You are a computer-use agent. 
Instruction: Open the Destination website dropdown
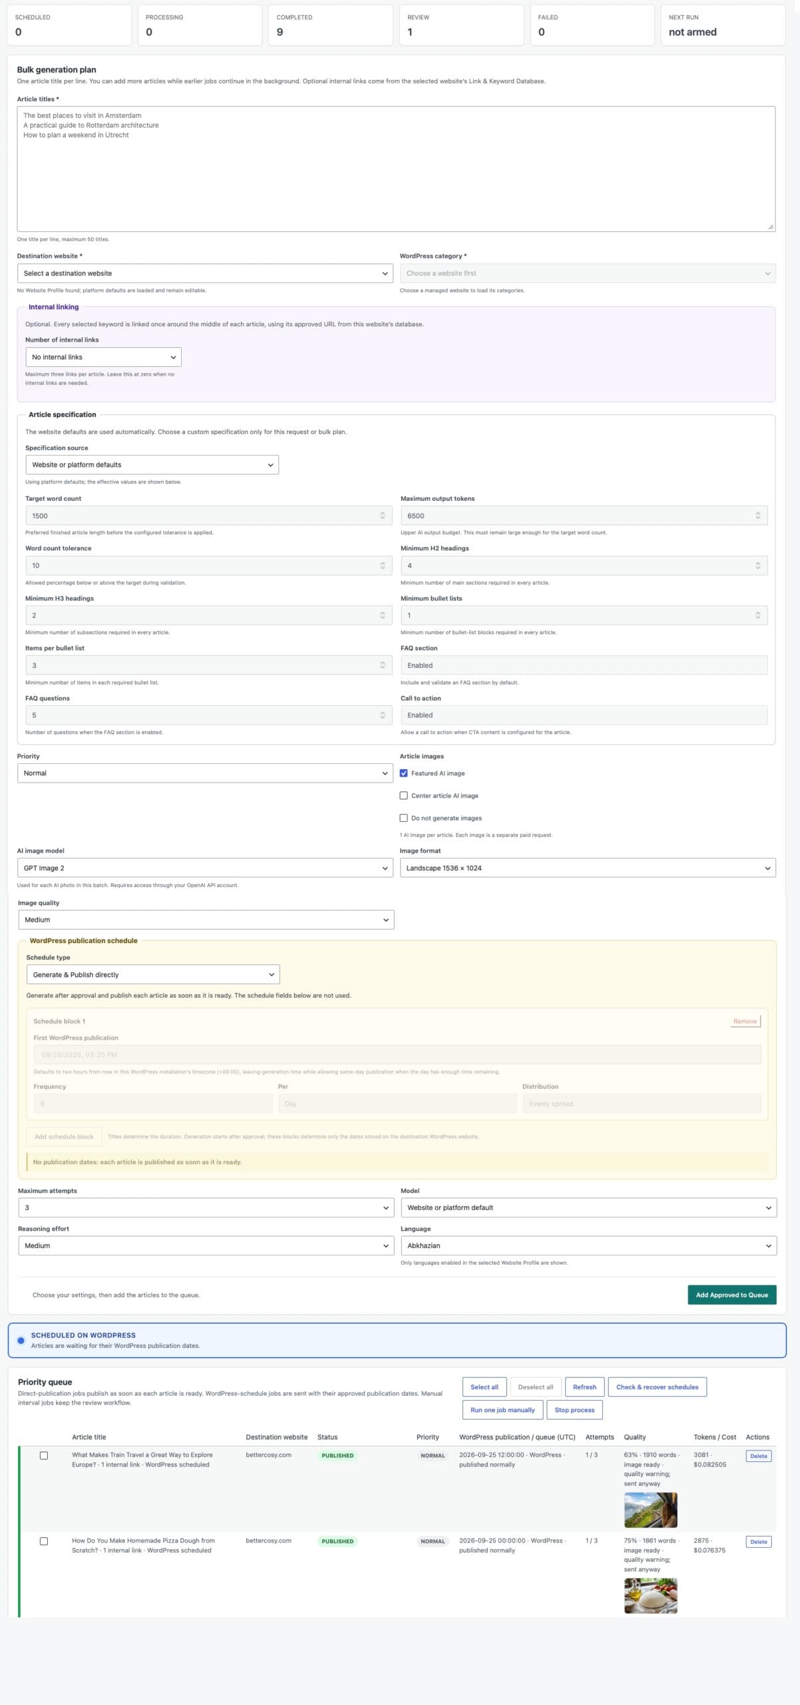point(205,273)
